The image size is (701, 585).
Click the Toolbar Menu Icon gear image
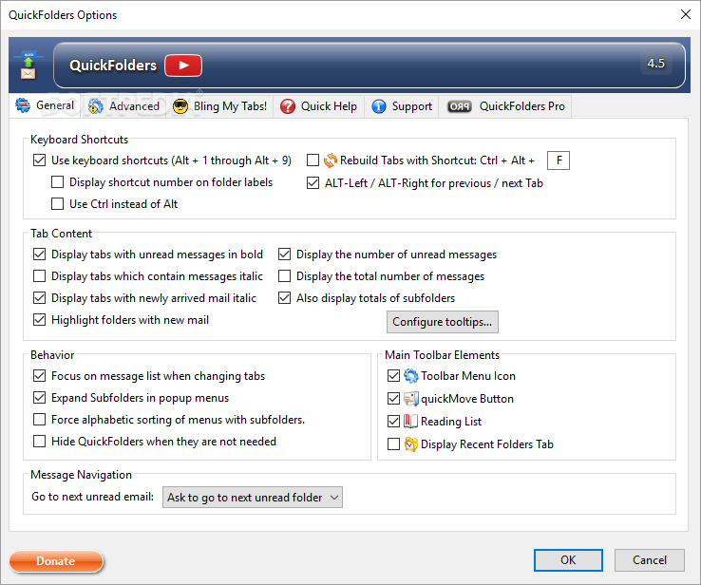[x=411, y=376]
